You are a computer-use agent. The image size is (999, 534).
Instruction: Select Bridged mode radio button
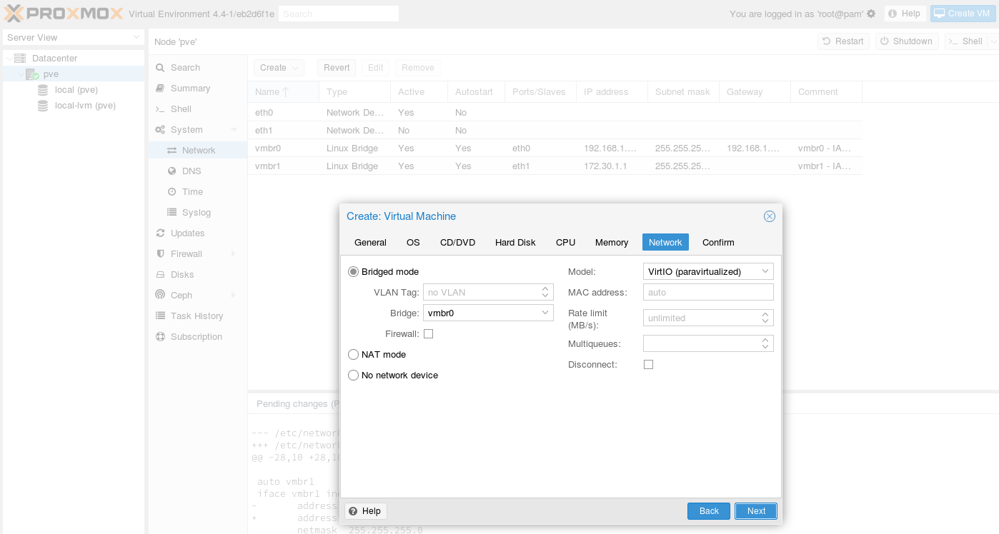(x=353, y=271)
